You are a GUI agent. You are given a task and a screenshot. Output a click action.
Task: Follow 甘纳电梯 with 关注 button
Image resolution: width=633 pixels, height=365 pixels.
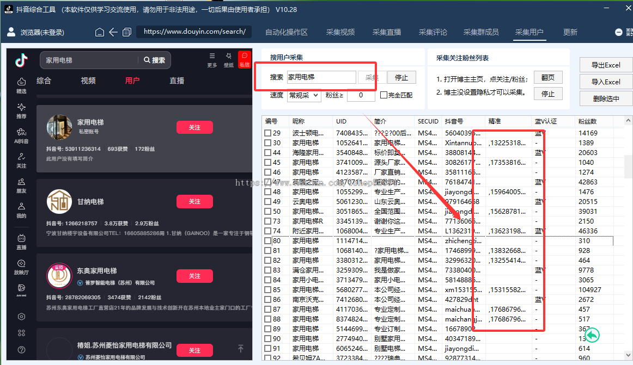194,202
